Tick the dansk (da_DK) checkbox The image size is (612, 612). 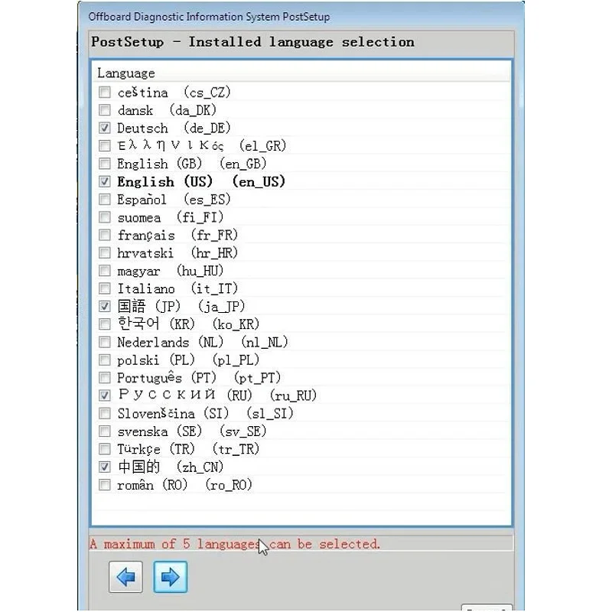pos(105,110)
